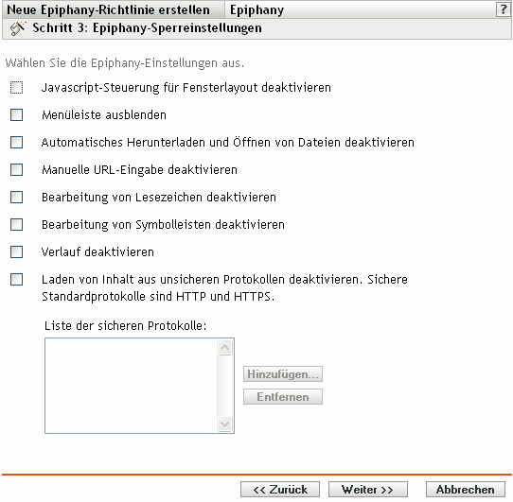
Task: Click the Schritt 3: Epiphany-Sperreinstellungen heading
Action: [x=147, y=28]
